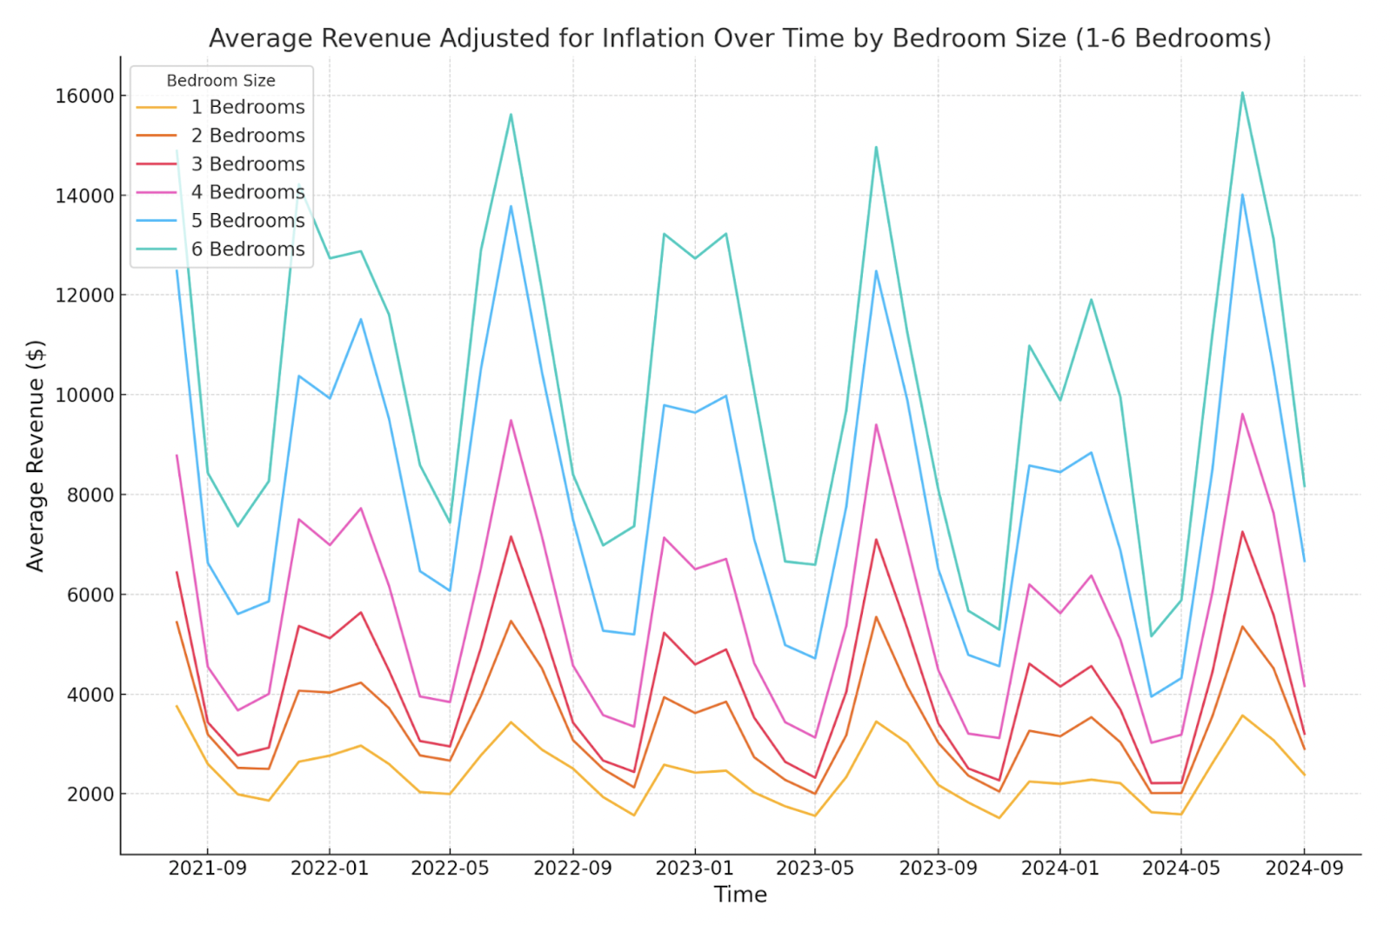Image resolution: width=1390 pixels, height=925 pixels.
Task: Click the 1 Bedrooms legend line swatch
Action: [157, 108]
